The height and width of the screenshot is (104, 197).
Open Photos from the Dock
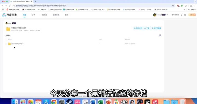[x=31, y=102]
